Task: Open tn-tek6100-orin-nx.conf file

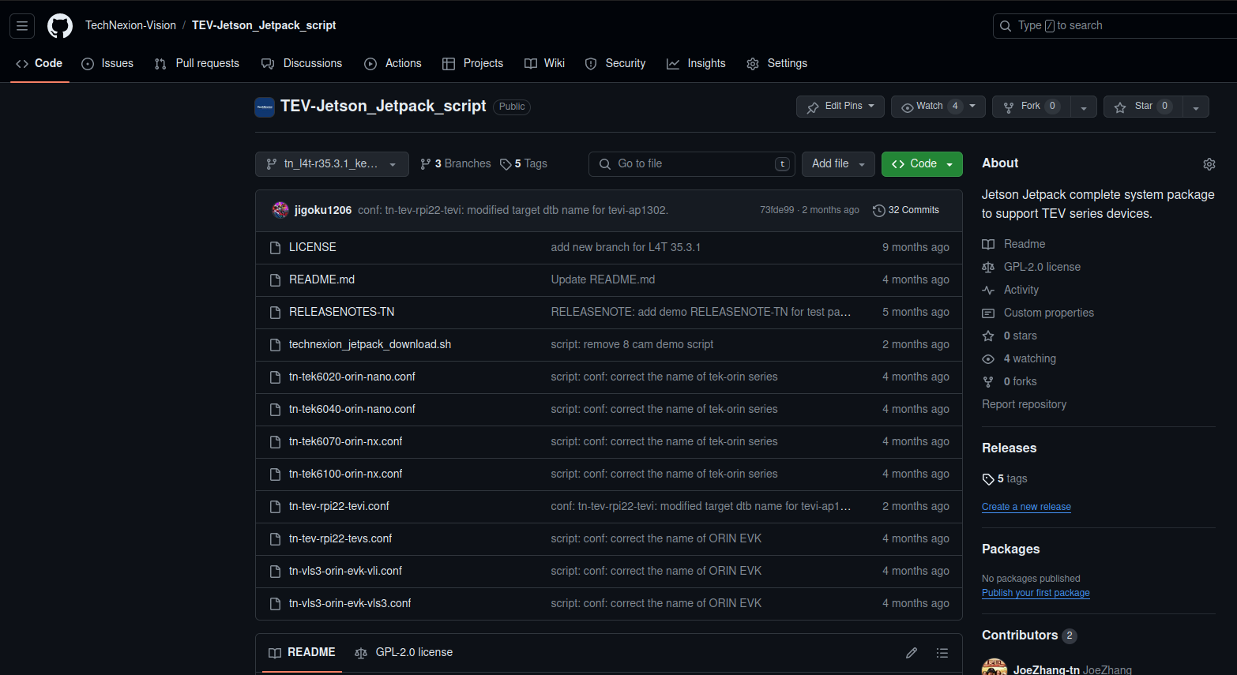Action: pyautogui.click(x=345, y=474)
